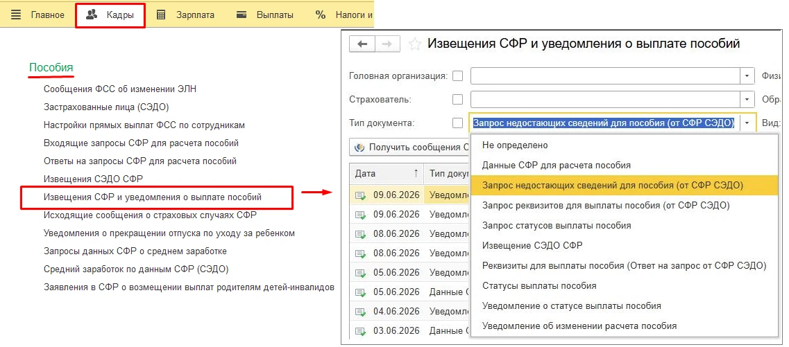
Task: Expand the Головная организация dropdown arrow
Action: tap(747, 76)
